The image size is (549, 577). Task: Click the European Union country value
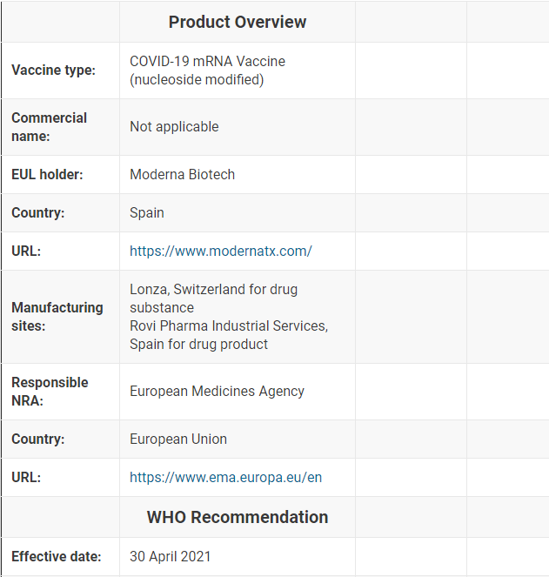point(178,439)
